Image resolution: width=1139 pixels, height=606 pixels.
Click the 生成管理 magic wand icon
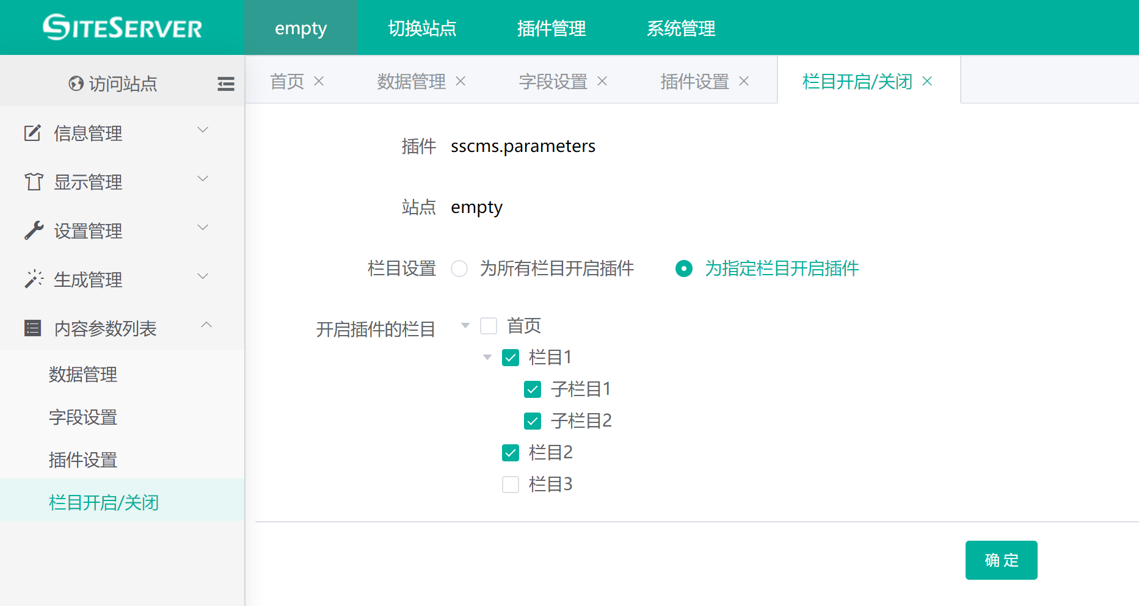[34, 279]
